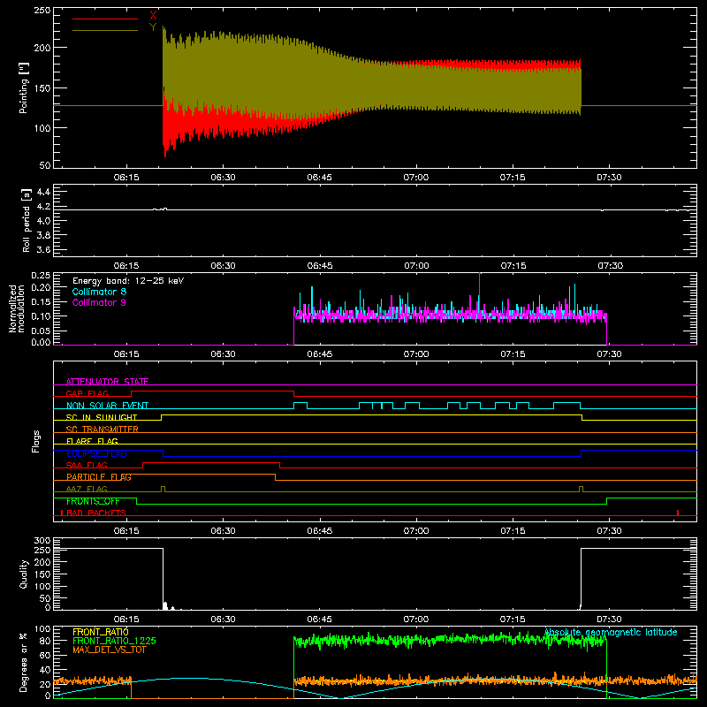Click the SC_TRANSMITTER flag label
This screenshot has width=707, height=707.
(x=102, y=430)
